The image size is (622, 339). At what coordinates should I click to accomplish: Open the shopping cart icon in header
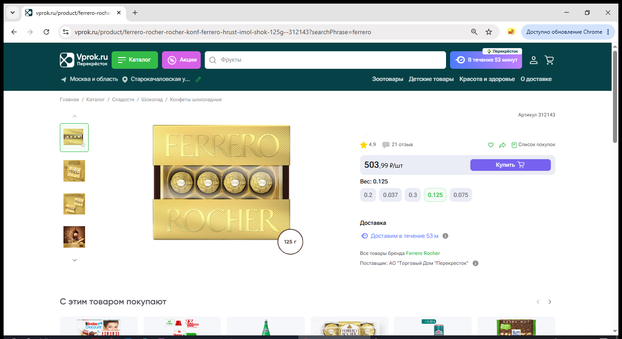pyautogui.click(x=549, y=60)
